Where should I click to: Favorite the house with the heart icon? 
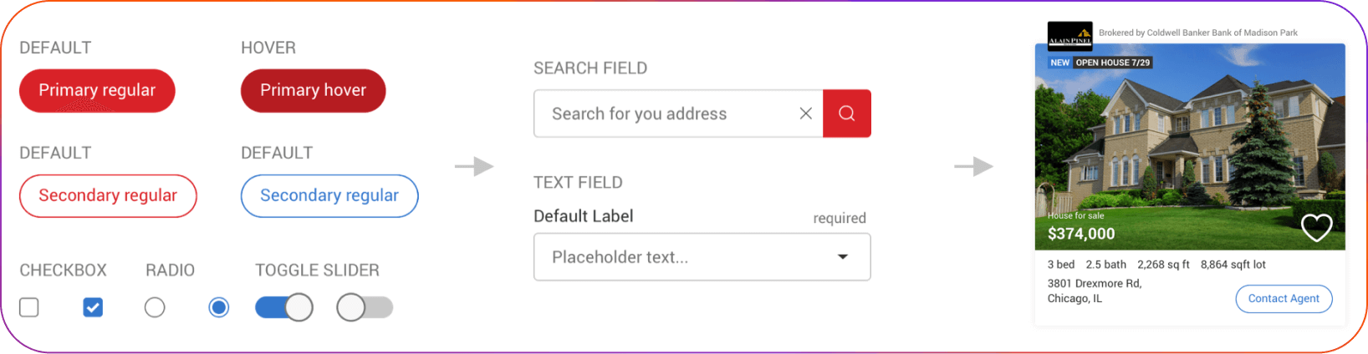click(1316, 227)
